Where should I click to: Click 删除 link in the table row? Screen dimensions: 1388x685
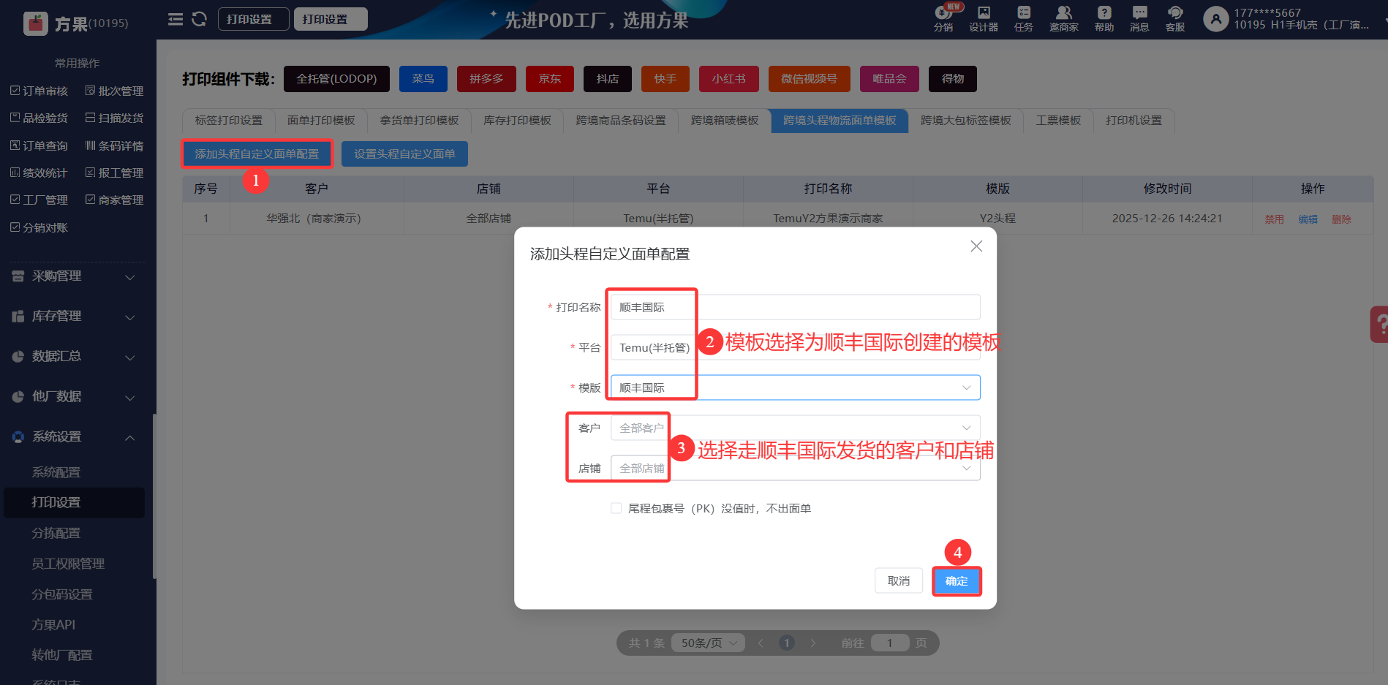point(1341,219)
